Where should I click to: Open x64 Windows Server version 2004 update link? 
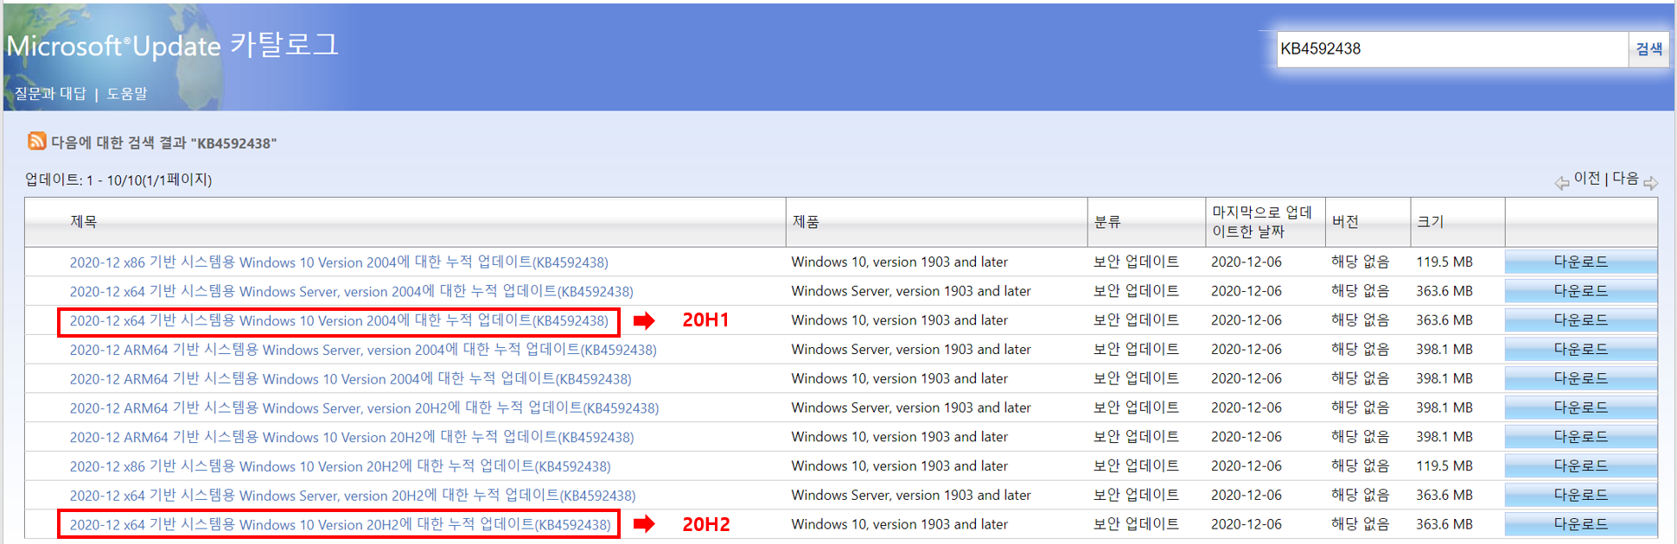pyautogui.click(x=351, y=291)
